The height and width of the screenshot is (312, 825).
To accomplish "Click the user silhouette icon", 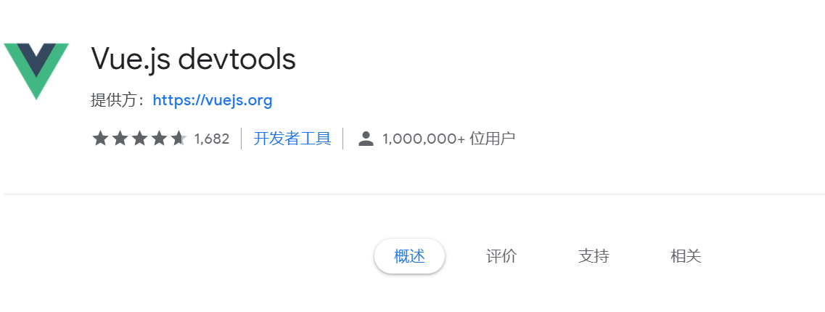I will (x=366, y=139).
